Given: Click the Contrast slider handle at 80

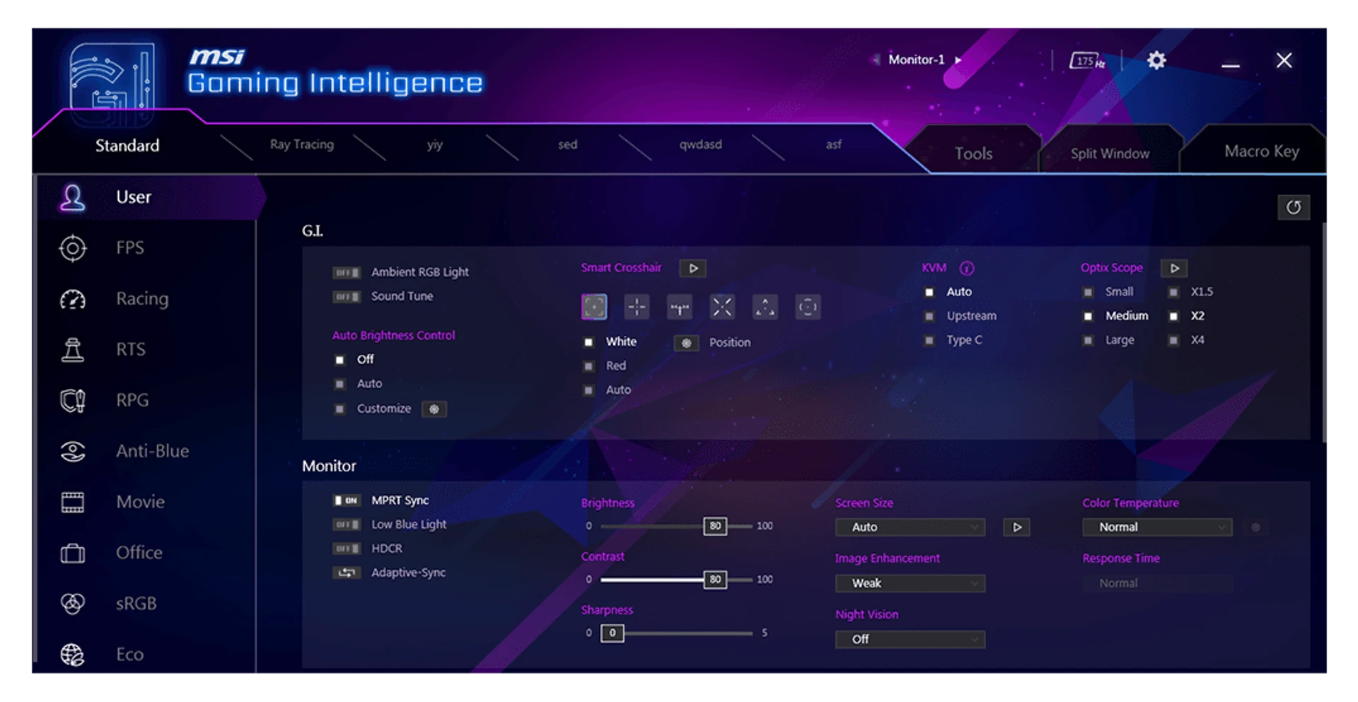Looking at the screenshot, I should [715, 580].
